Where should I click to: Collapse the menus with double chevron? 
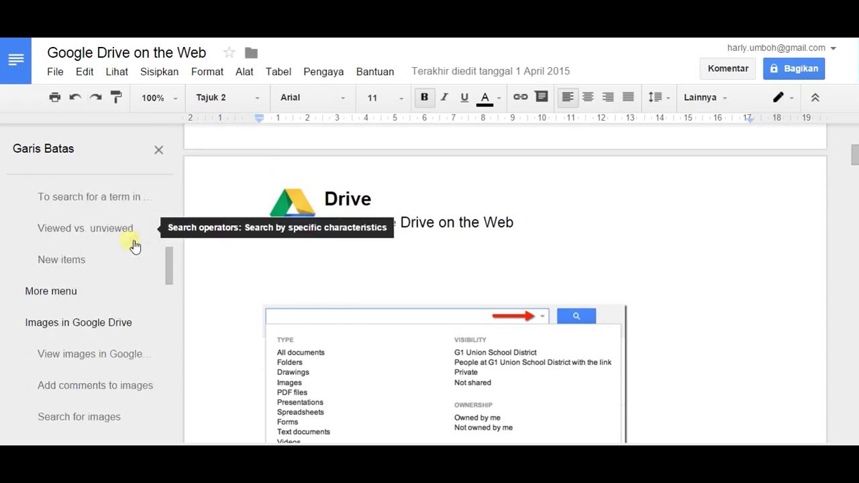(815, 97)
